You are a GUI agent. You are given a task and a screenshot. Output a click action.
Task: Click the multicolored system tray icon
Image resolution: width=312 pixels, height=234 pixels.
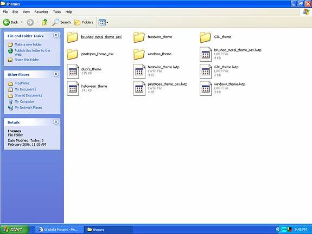pos(289,230)
